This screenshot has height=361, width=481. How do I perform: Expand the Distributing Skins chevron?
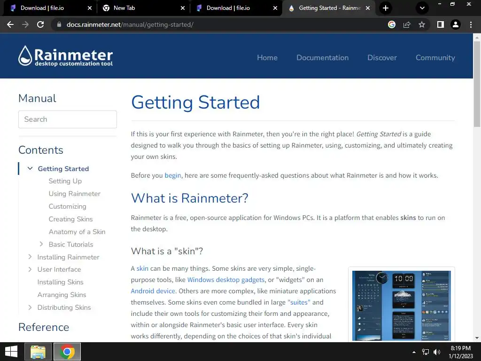pyautogui.click(x=30, y=307)
